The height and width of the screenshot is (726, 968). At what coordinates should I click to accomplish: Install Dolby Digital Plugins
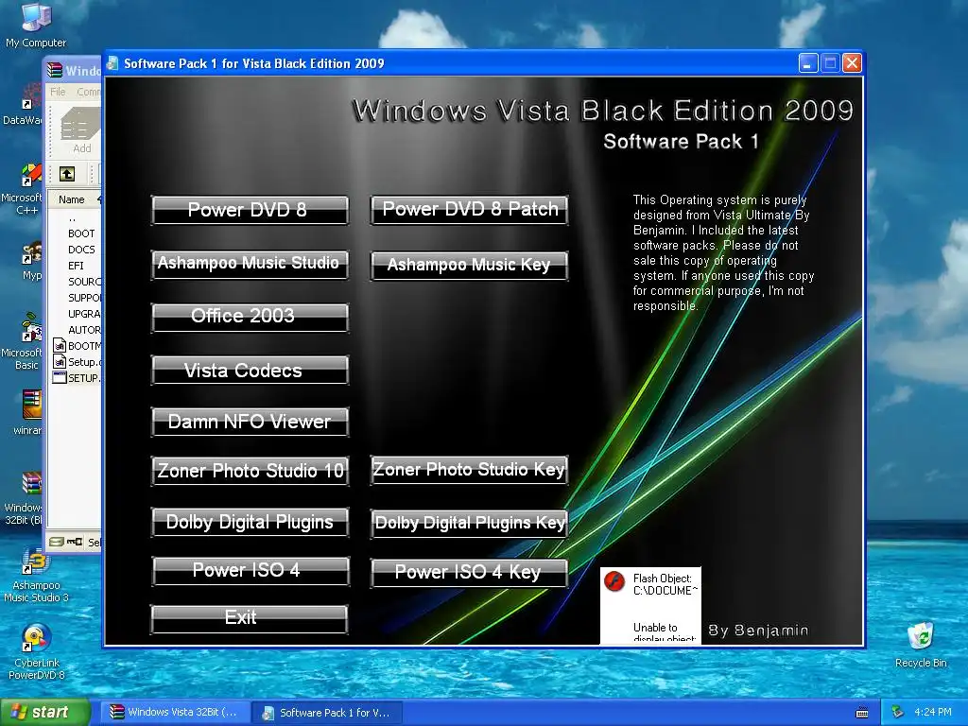(x=250, y=522)
